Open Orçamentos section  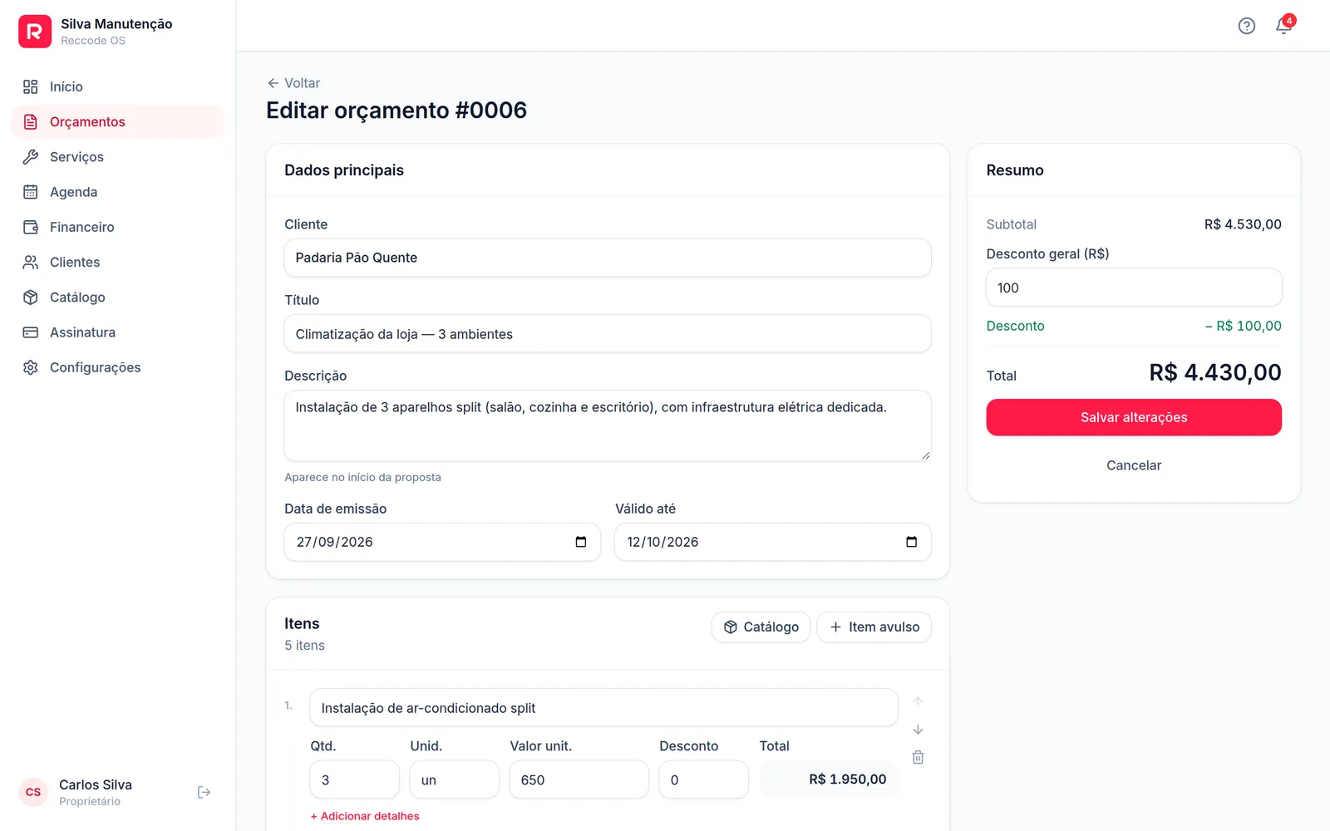click(x=118, y=122)
